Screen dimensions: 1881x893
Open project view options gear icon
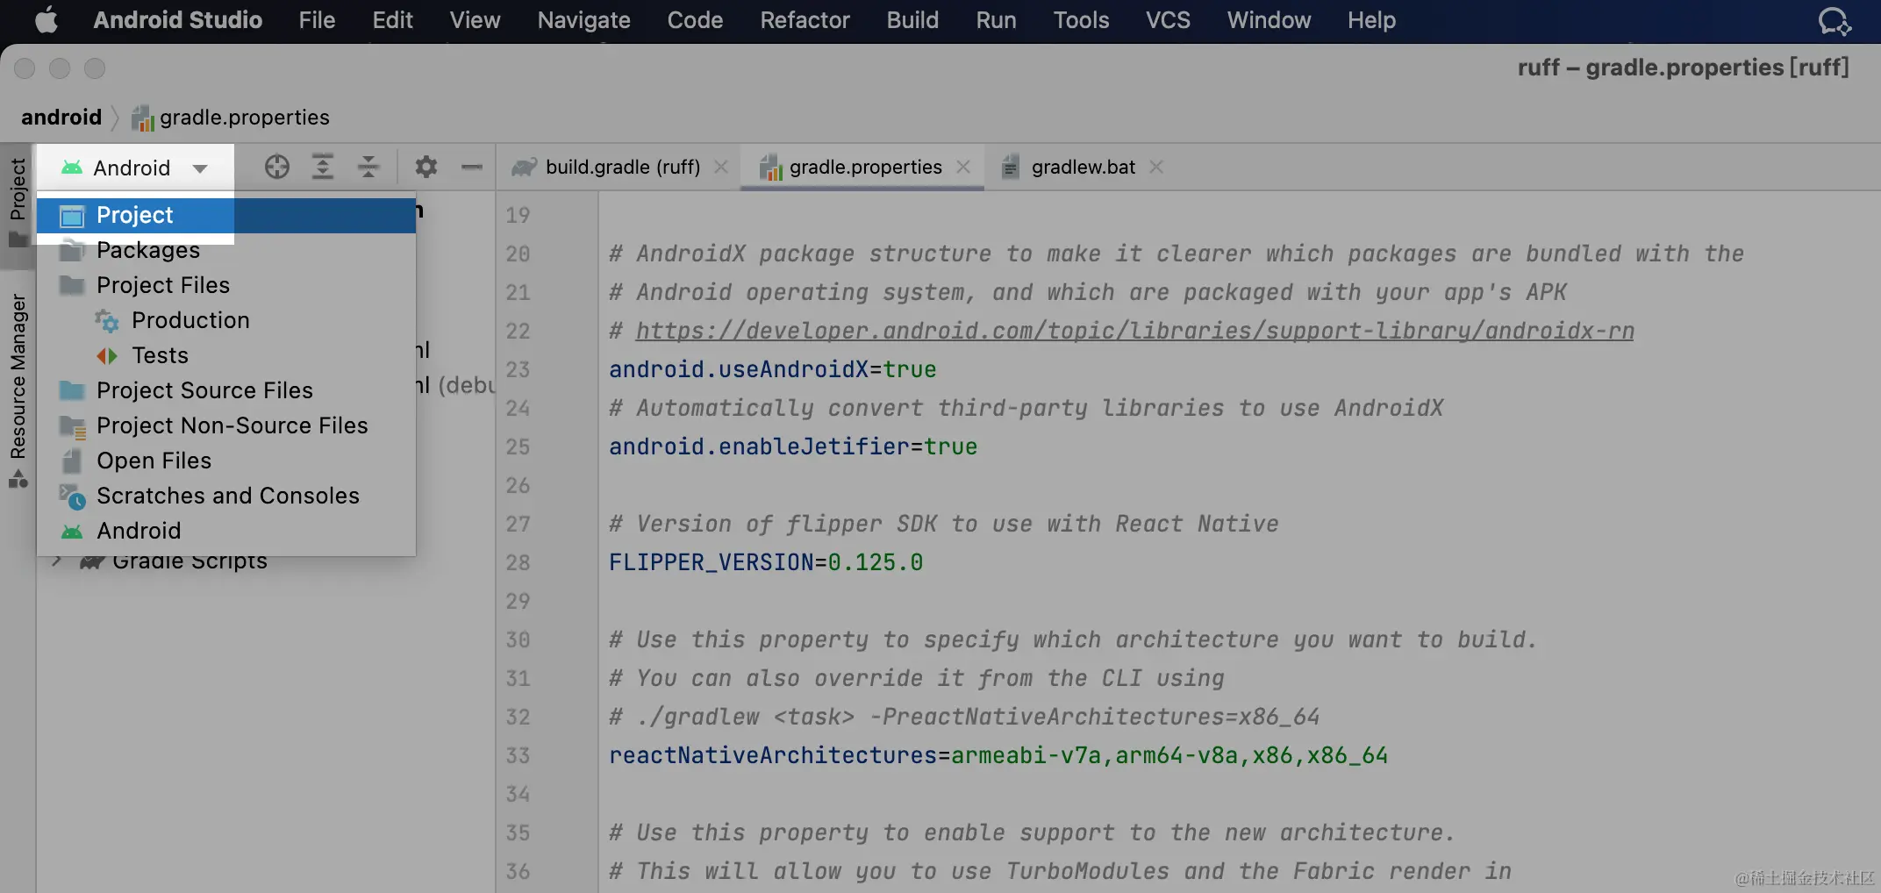426,167
